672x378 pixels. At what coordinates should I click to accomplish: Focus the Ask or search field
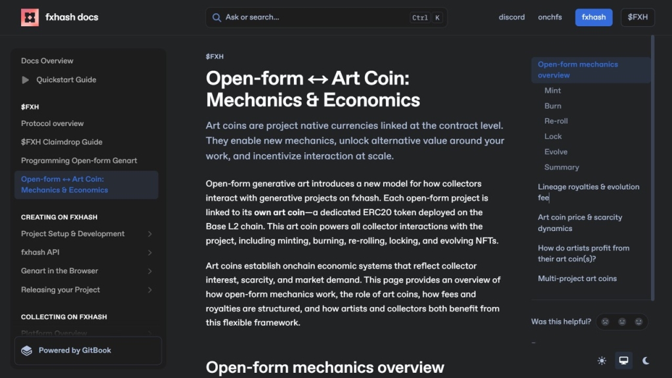click(x=315, y=18)
